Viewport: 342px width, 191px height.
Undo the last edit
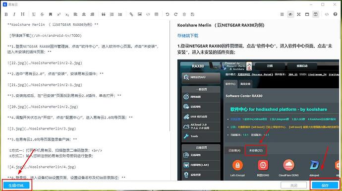pyautogui.click(x=168, y=14)
